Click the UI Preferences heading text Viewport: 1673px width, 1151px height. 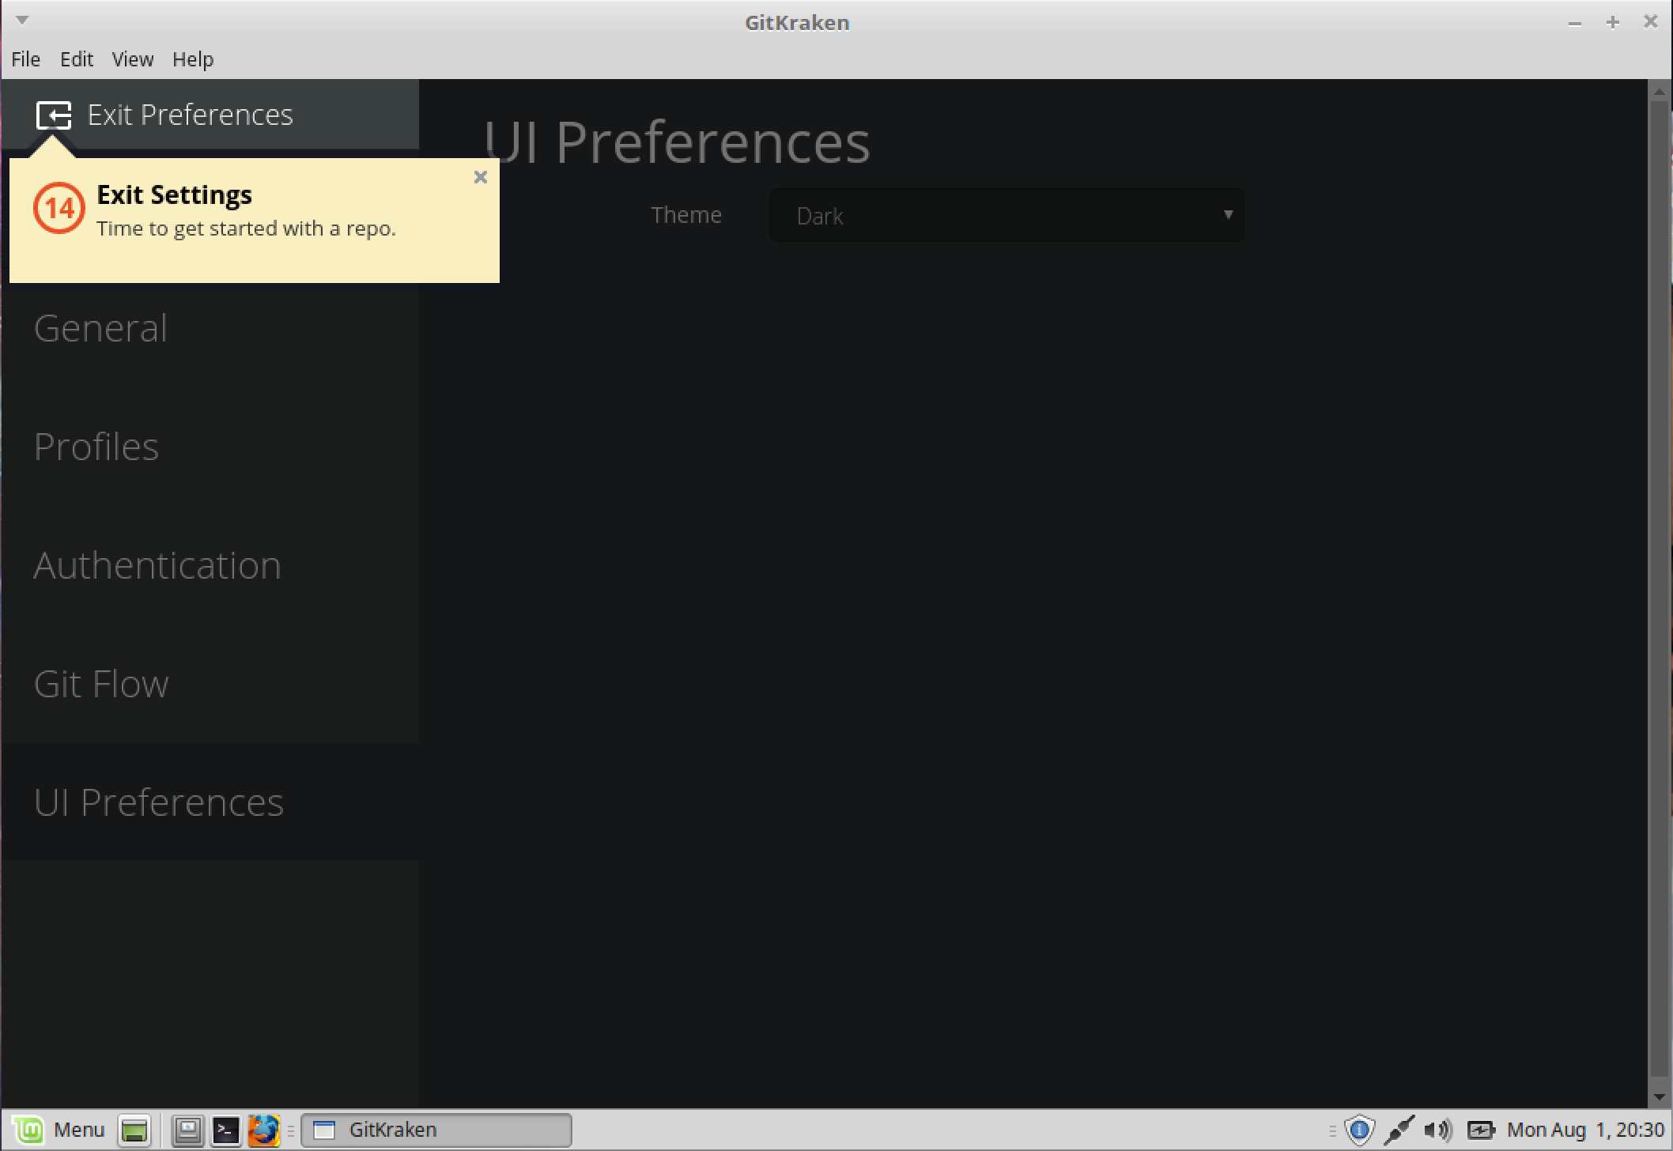[677, 142]
